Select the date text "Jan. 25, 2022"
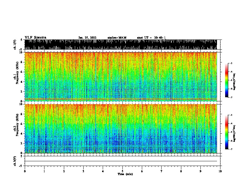248x192 pixels. tap(87, 38)
